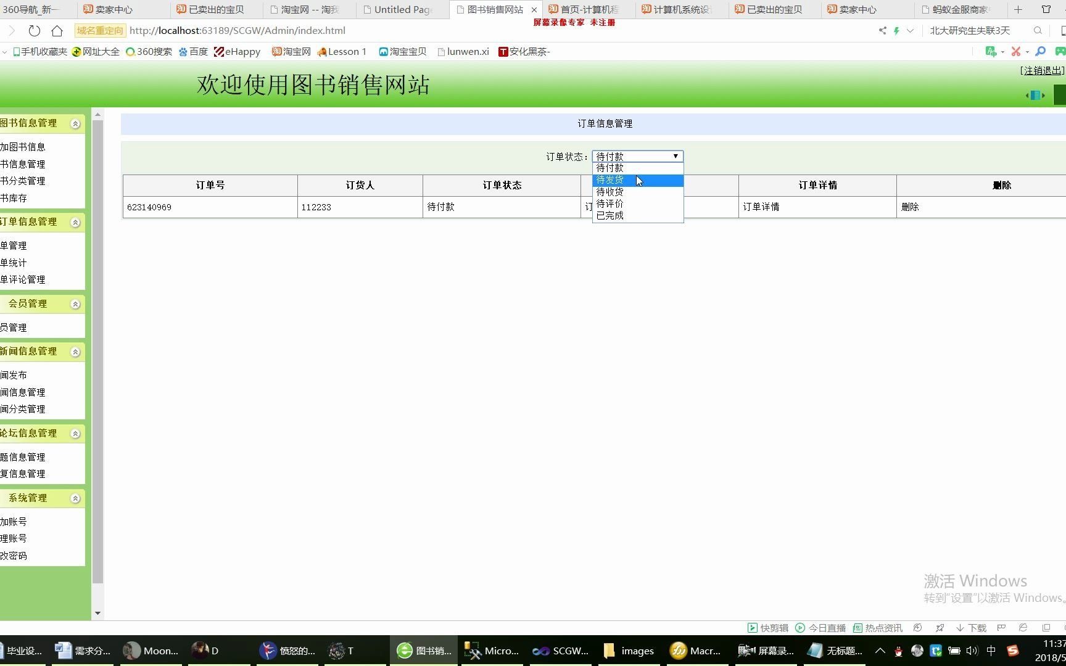Viewport: 1066px width, 666px height.
Task: Switch to the Untitled Page tab
Action: (x=403, y=9)
